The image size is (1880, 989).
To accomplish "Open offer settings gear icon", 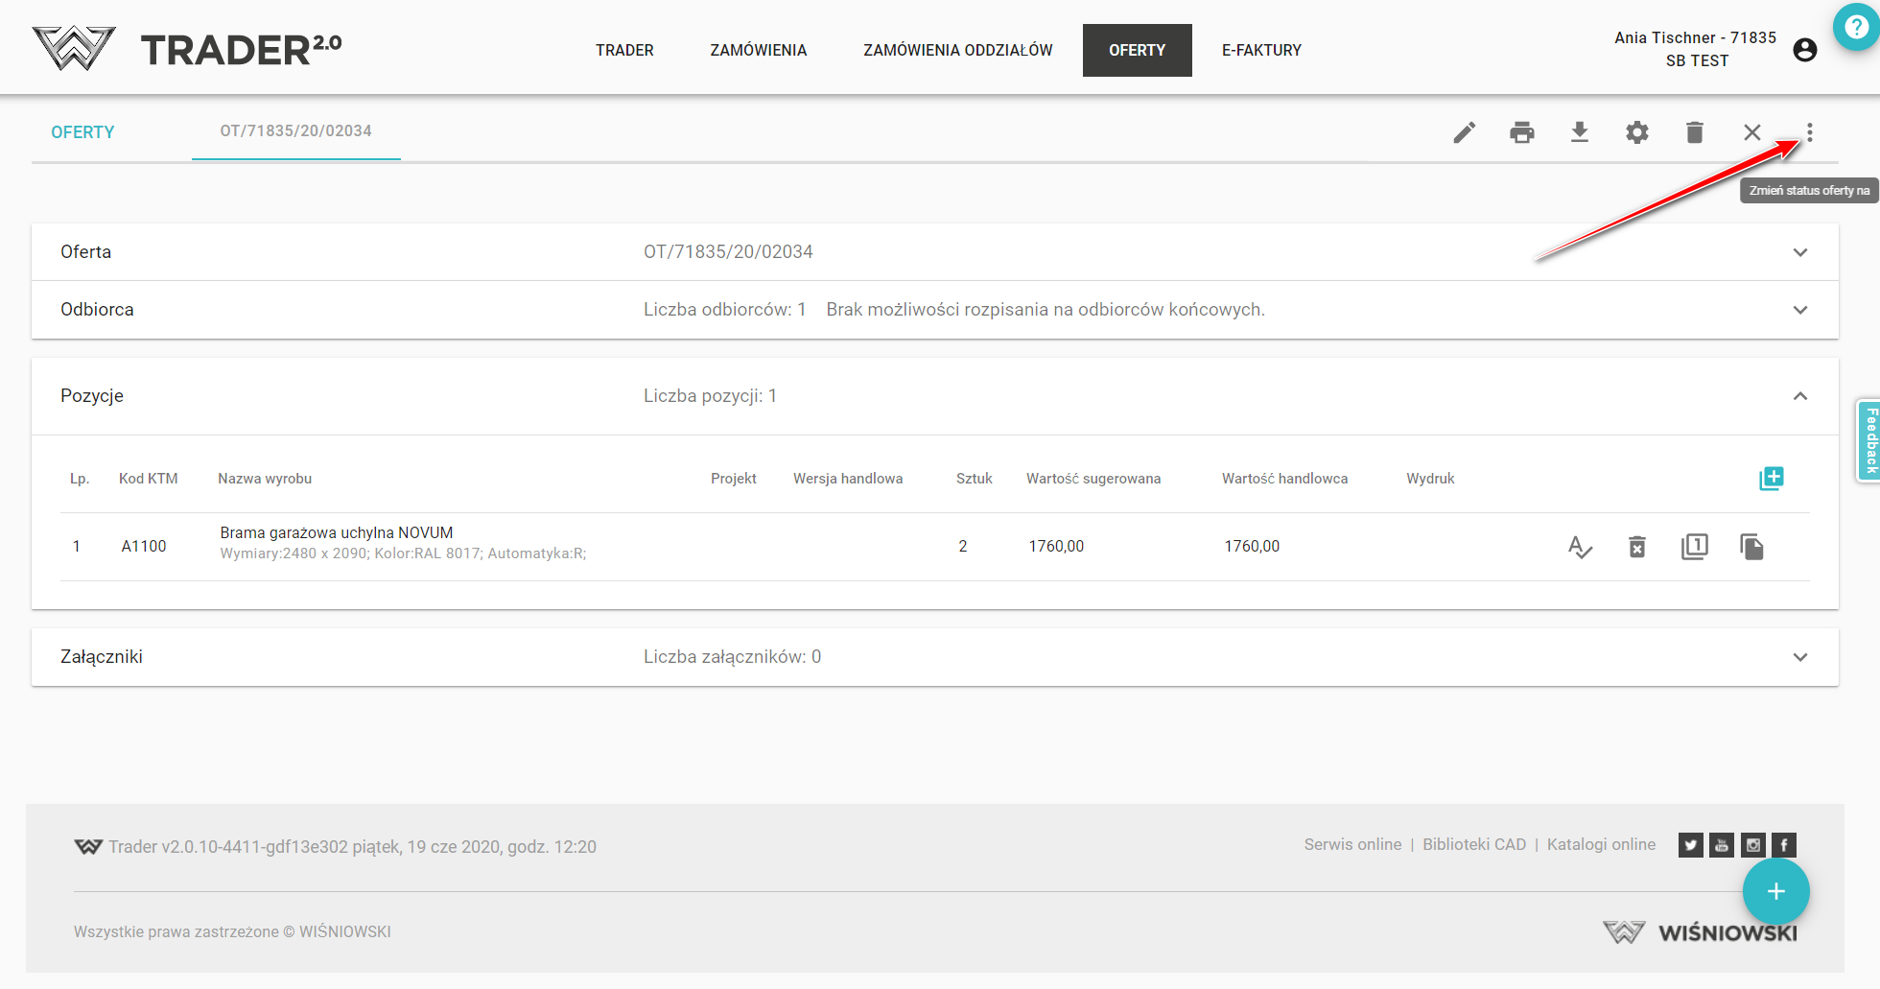I will (x=1636, y=132).
